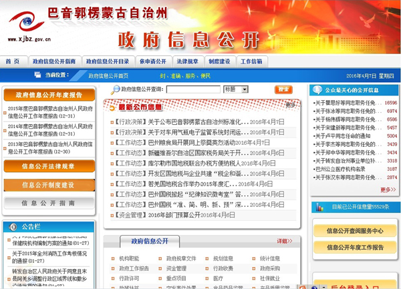Click the orange bullet beside 机构职能
This screenshot has width=401, height=289.
point(113,258)
